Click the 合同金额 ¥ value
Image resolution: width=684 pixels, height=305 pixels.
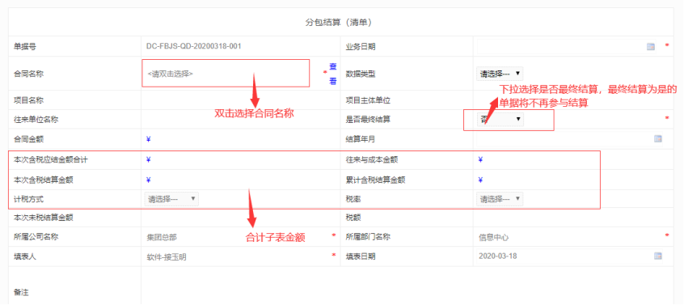point(149,139)
